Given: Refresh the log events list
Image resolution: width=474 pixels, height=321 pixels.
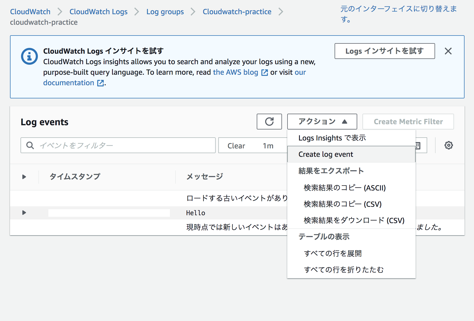Looking at the screenshot, I should point(269,122).
